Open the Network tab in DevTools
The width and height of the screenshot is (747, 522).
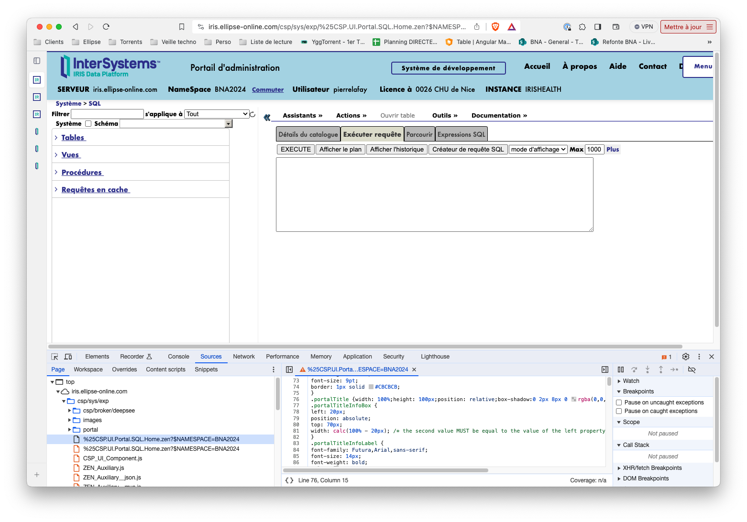coord(243,357)
